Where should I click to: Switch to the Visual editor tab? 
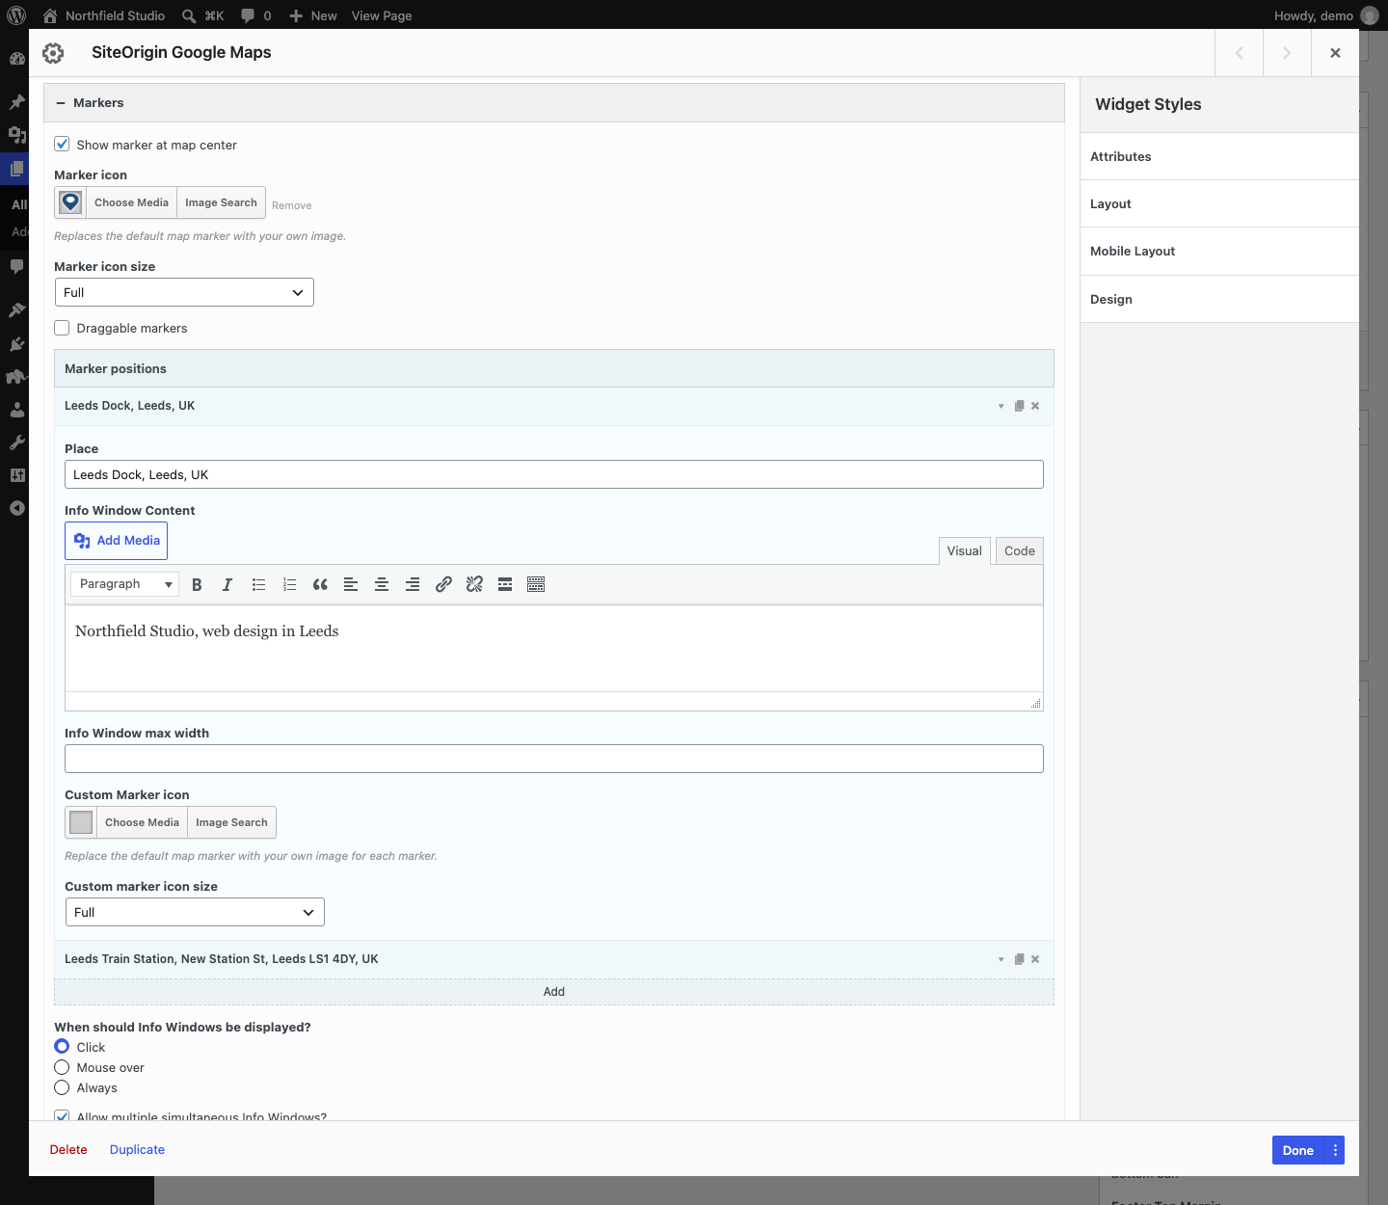click(x=965, y=550)
